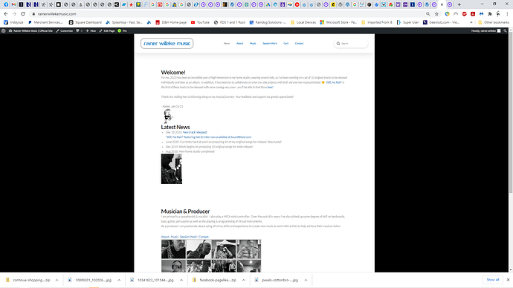Open comments bubble in the admin bar
The width and height of the screenshot is (513, 288).
tap(79, 30)
